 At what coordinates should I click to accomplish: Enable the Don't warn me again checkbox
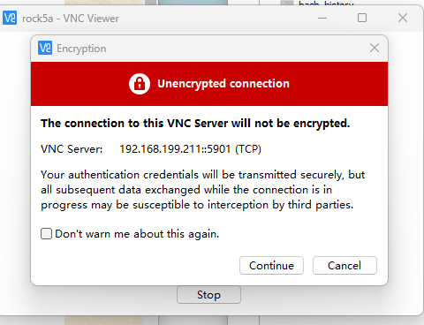[x=46, y=234]
